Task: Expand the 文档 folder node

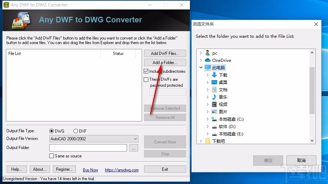Action: (207, 90)
